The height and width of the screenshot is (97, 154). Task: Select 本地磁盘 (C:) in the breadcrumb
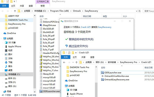coord(40,11)
